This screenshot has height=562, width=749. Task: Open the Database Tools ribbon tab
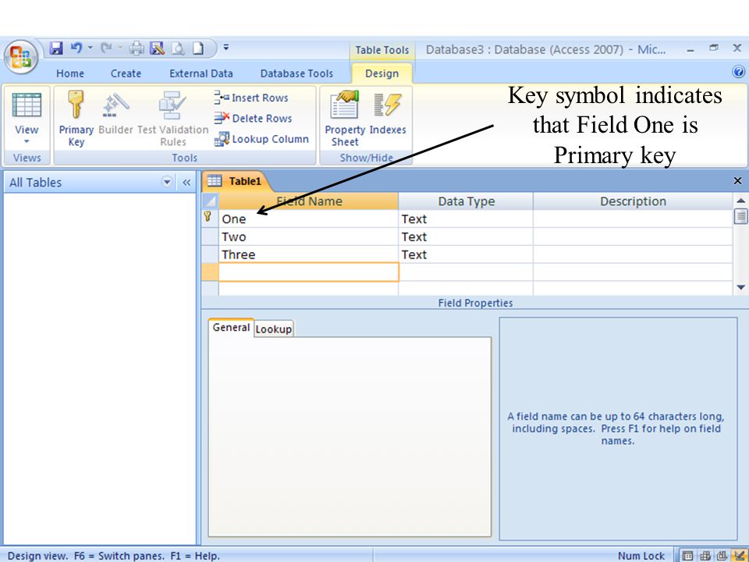click(x=296, y=73)
